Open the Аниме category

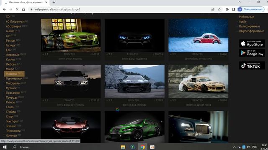tap(10, 31)
